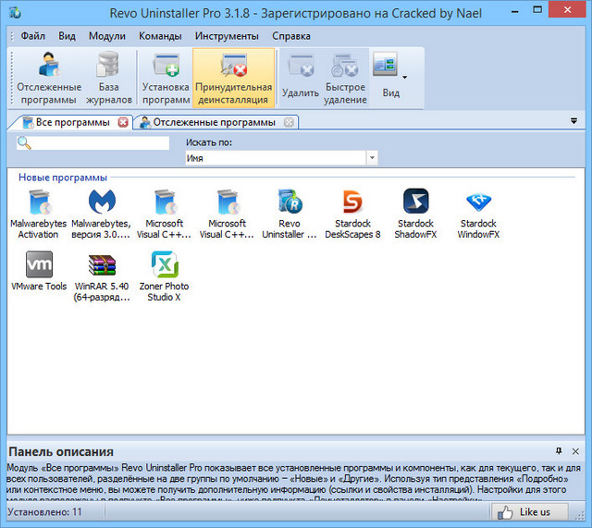
Task: Expand the Вид view dropdown arrow
Action: [x=404, y=77]
